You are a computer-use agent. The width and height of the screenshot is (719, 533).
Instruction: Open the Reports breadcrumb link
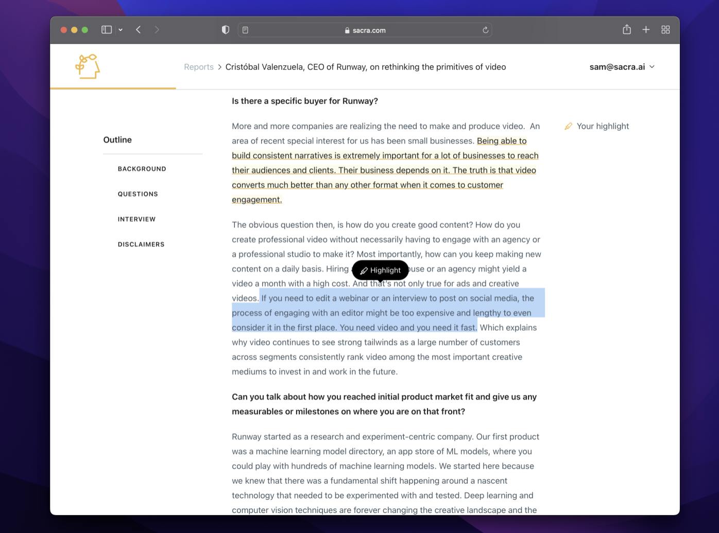(x=199, y=67)
